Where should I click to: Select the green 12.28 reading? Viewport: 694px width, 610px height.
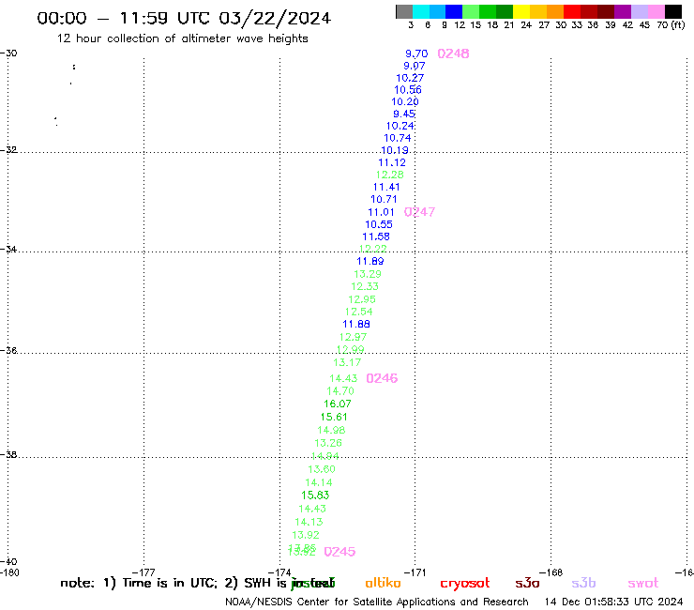389,175
